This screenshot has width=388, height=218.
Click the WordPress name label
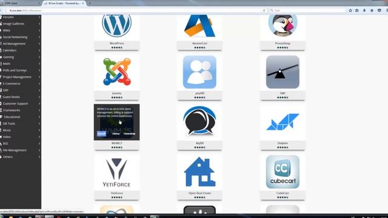116,43
